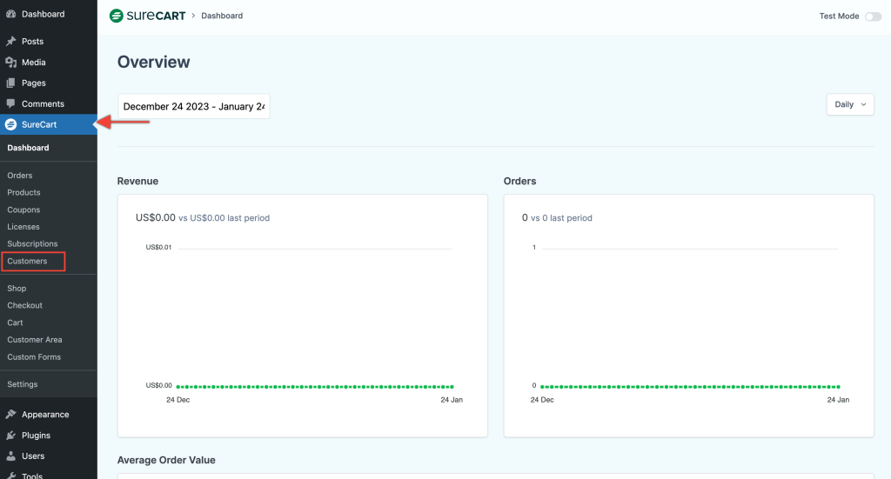Screen dimensions: 891x479
Task: Click the Media icon in sidebar
Action: click(10, 63)
